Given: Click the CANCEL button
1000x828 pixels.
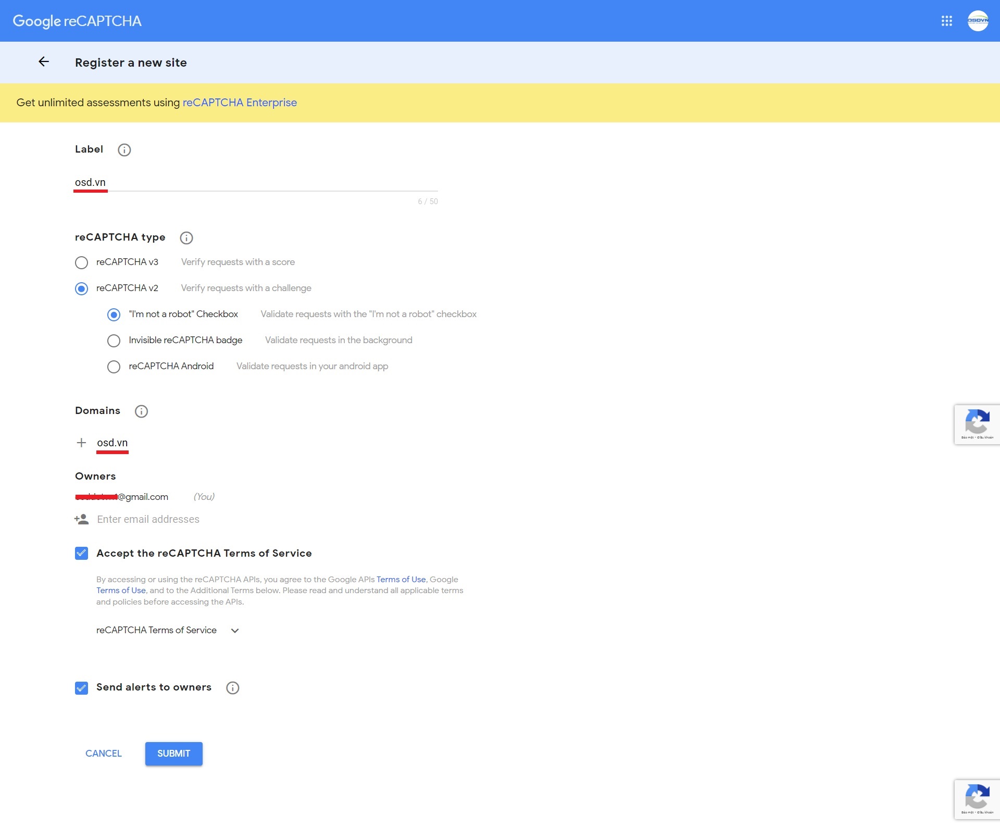Looking at the screenshot, I should pos(104,754).
